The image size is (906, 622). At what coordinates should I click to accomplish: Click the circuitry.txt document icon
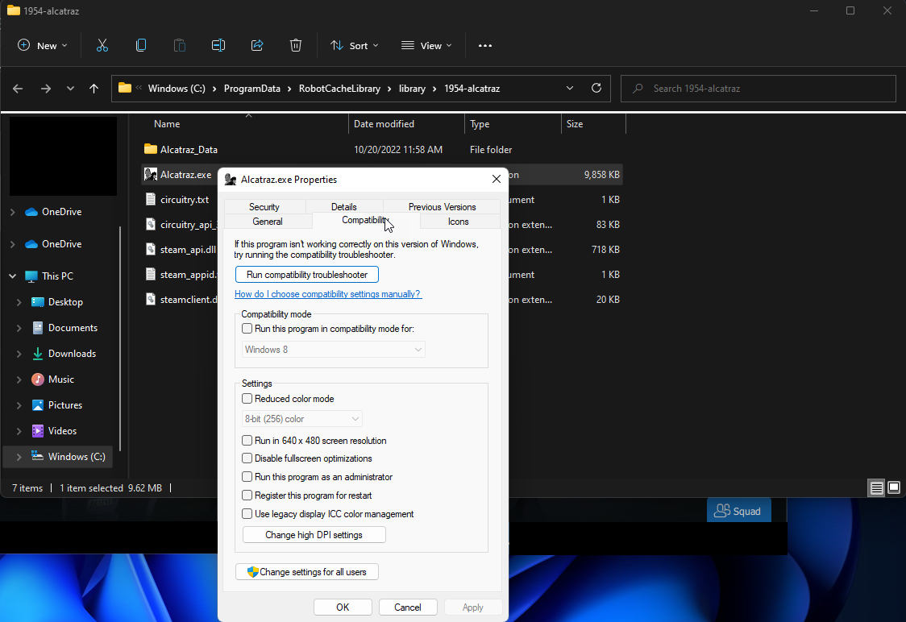150,199
